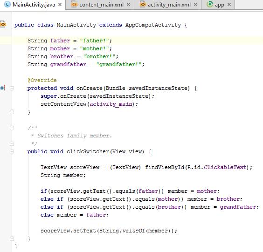Click the activity_main reference in setContentView
This screenshot has height=252, width=263.
pos(111,104)
